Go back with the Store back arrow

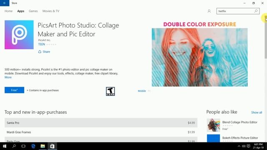[x=5, y=3]
